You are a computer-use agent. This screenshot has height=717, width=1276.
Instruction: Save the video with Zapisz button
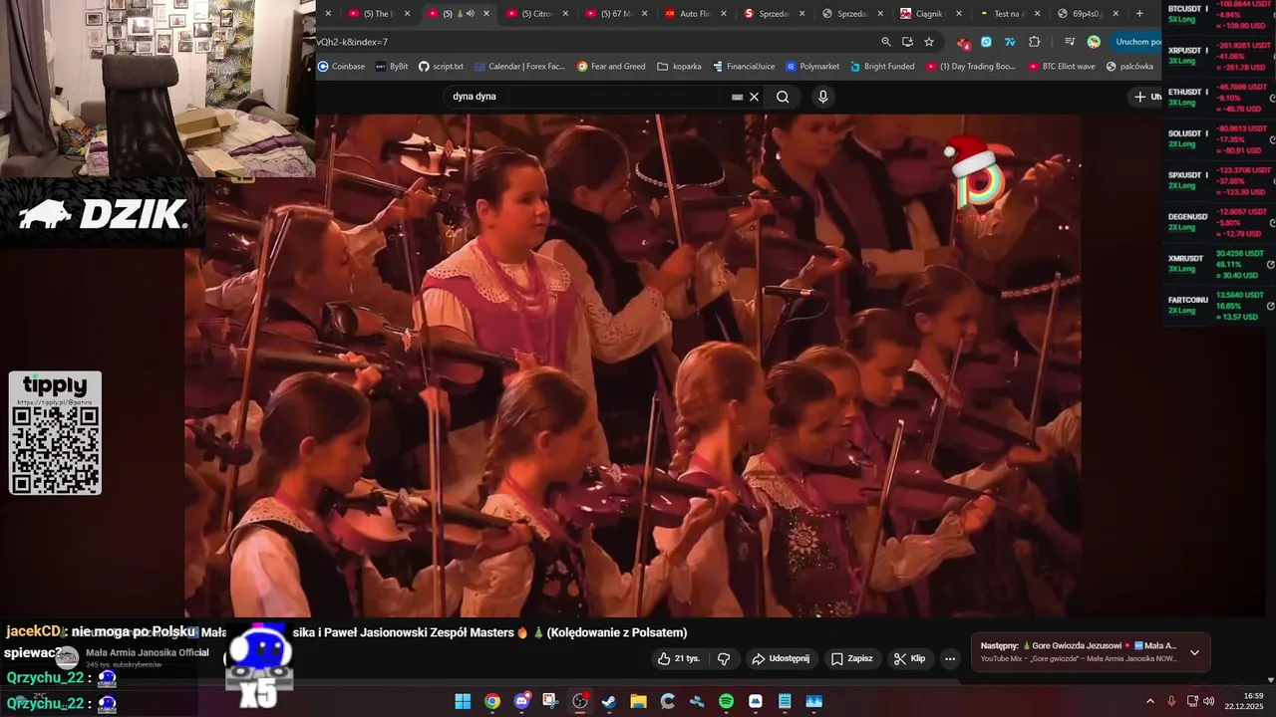[x=852, y=658]
